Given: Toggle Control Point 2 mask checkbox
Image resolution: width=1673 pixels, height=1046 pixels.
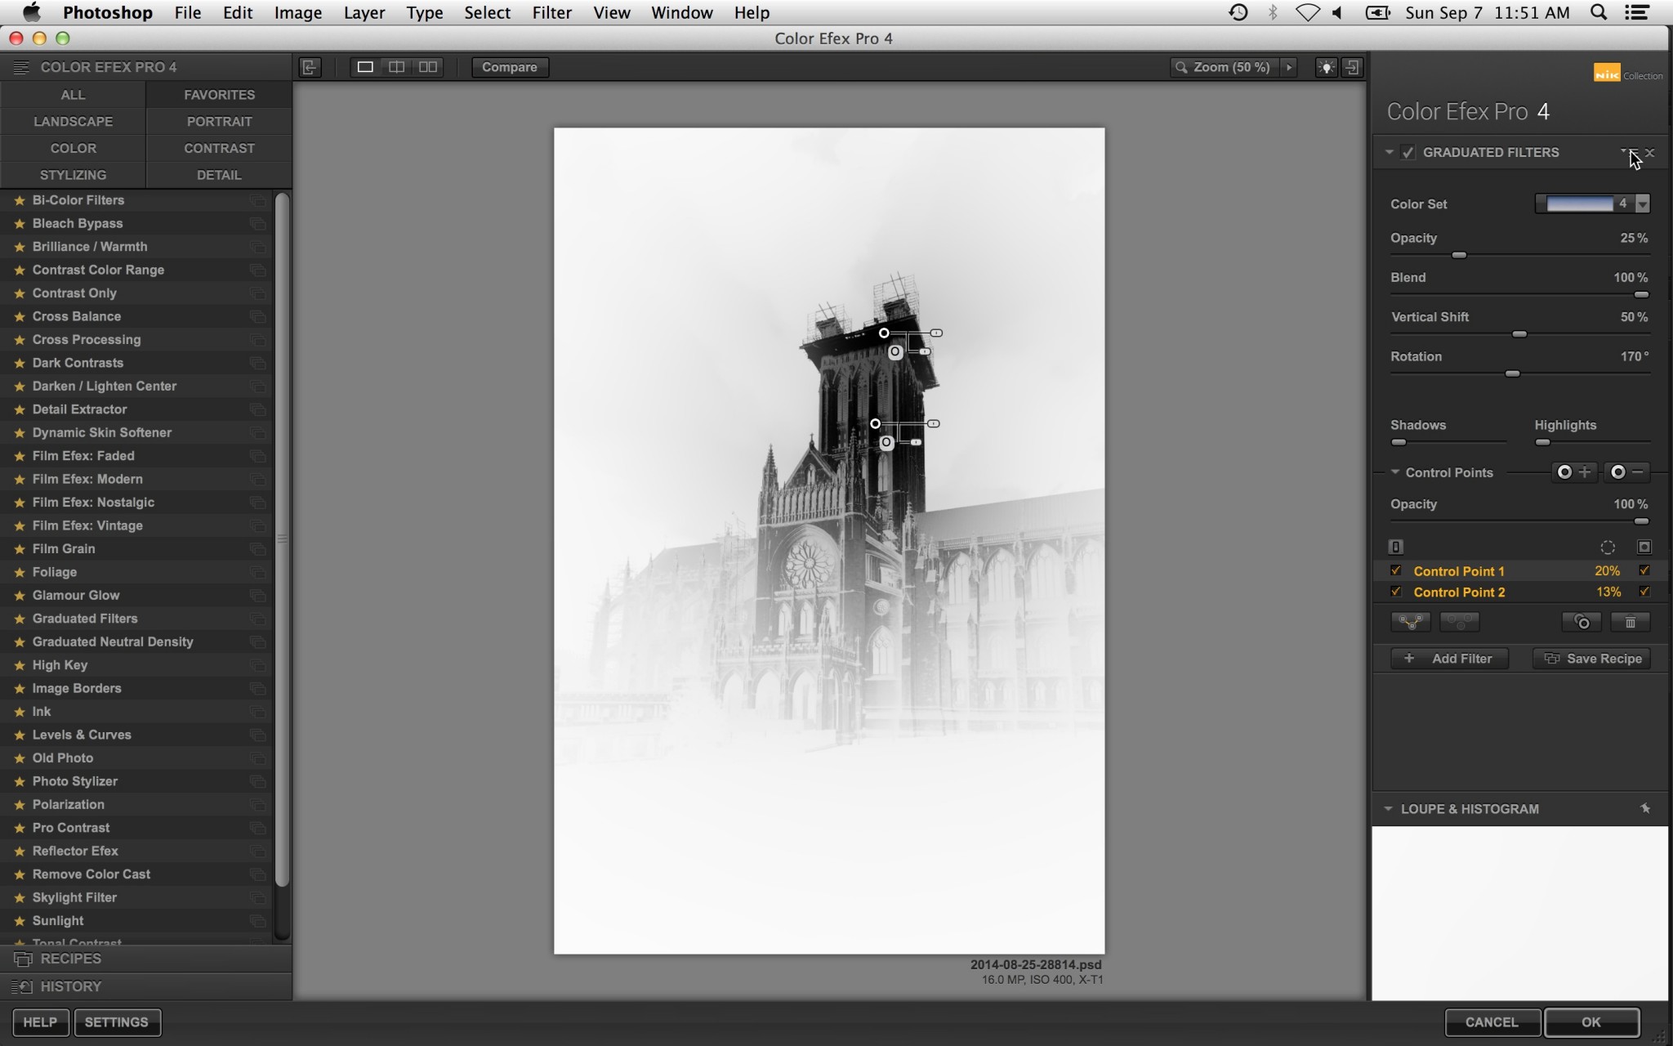Looking at the screenshot, I should 1644,592.
